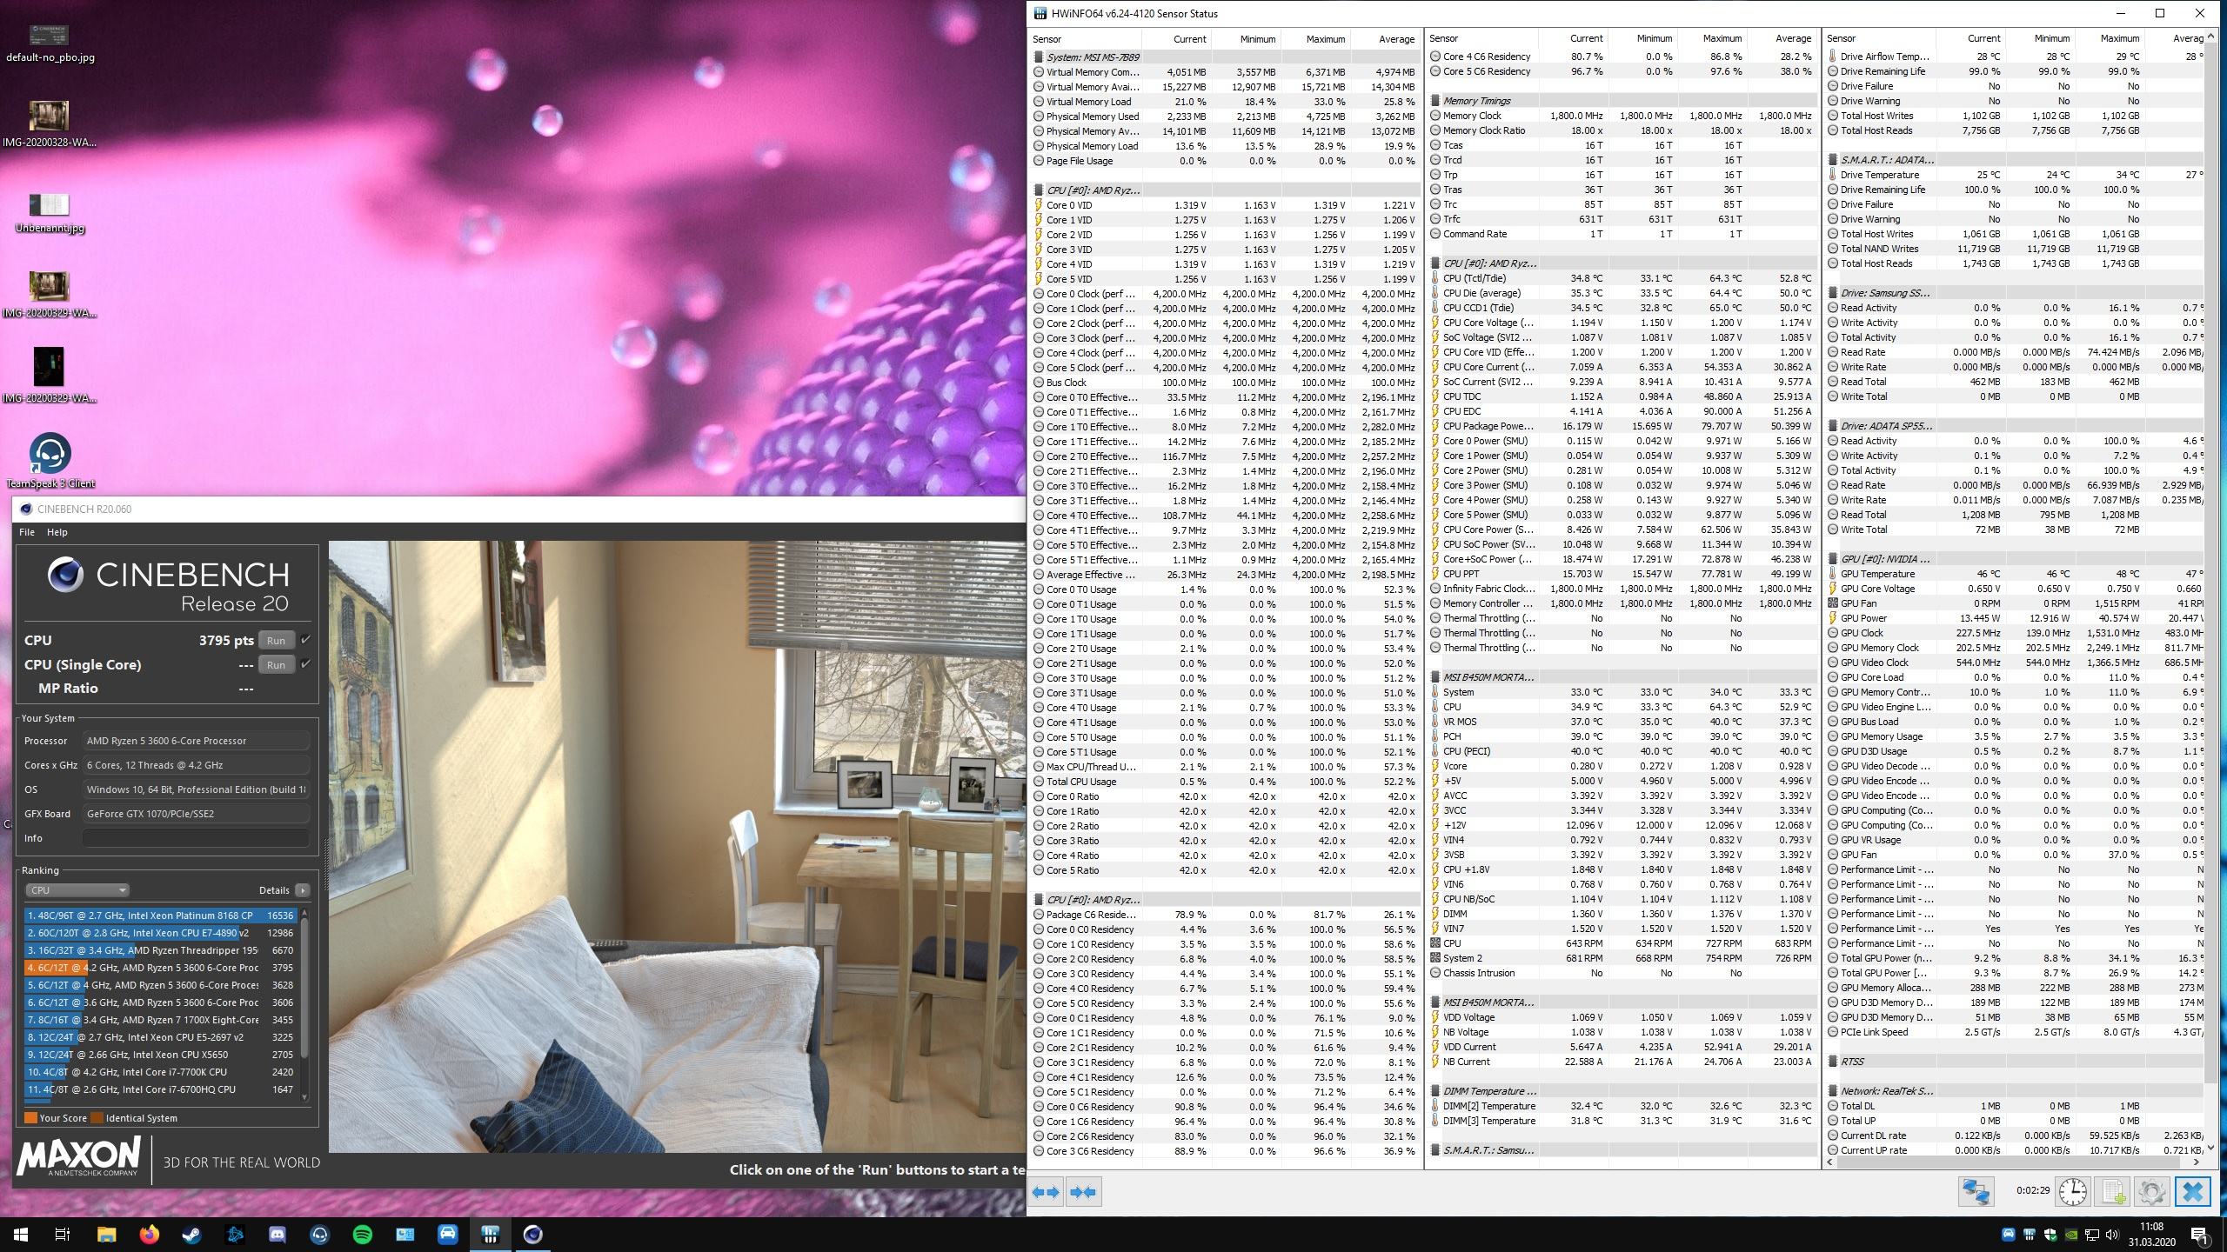Open the Ranking CPU dropdown

pyautogui.click(x=77, y=889)
